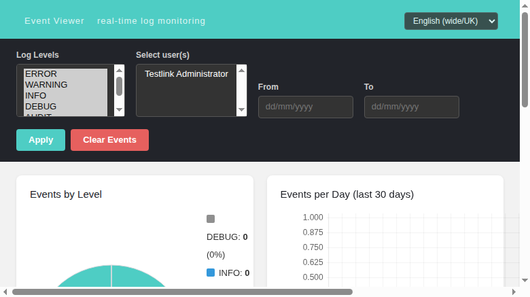The height and width of the screenshot is (297, 530).
Task: Click the real-time log monitoring subtitle
Action: coord(151,21)
